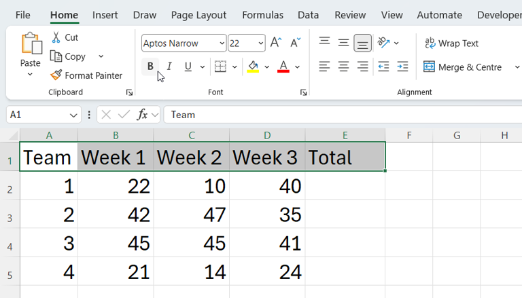The image size is (522, 298).
Task: Increase font size with the larger A icon
Action: click(x=275, y=43)
